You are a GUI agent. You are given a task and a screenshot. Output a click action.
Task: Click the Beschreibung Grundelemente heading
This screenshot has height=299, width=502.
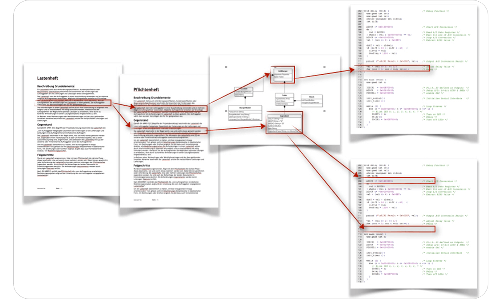56,85
